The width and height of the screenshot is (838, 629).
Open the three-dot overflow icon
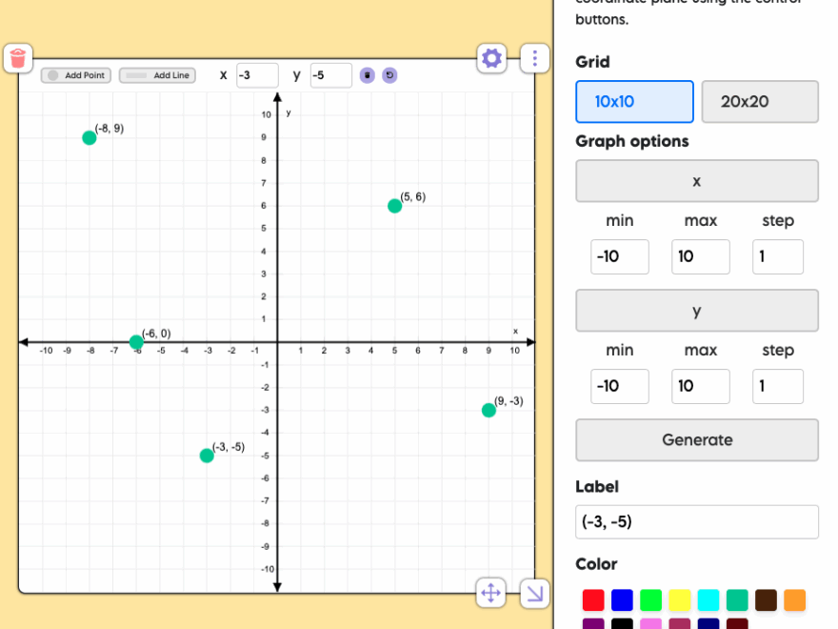pos(535,58)
